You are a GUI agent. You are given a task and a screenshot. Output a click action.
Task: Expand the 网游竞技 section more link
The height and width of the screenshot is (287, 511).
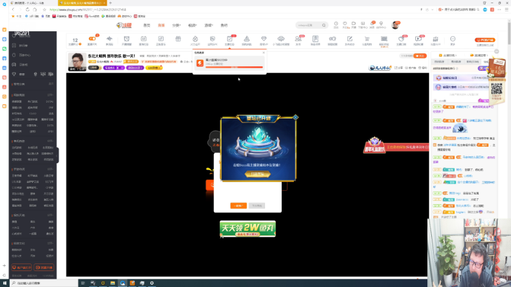pos(50,95)
